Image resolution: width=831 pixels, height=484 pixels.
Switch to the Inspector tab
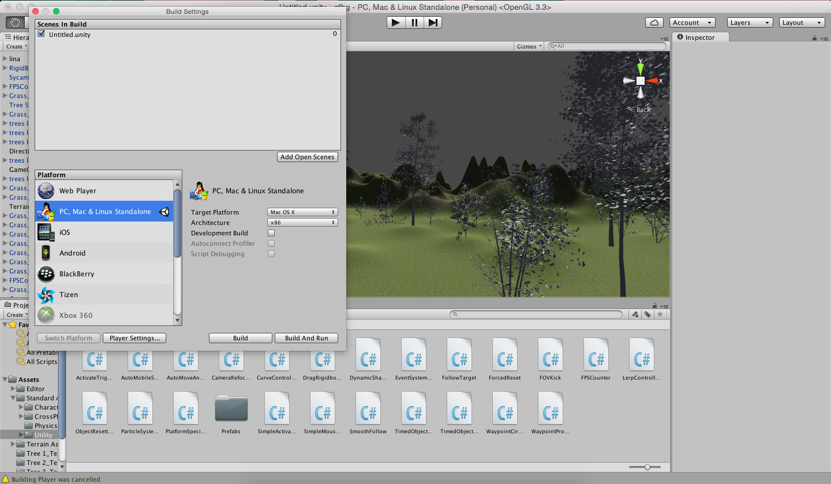pos(699,37)
